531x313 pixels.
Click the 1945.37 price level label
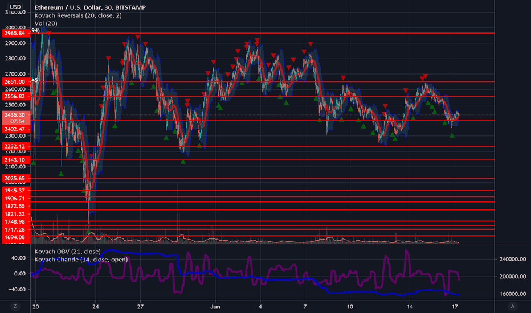pyautogui.click(x=15, y=191)
